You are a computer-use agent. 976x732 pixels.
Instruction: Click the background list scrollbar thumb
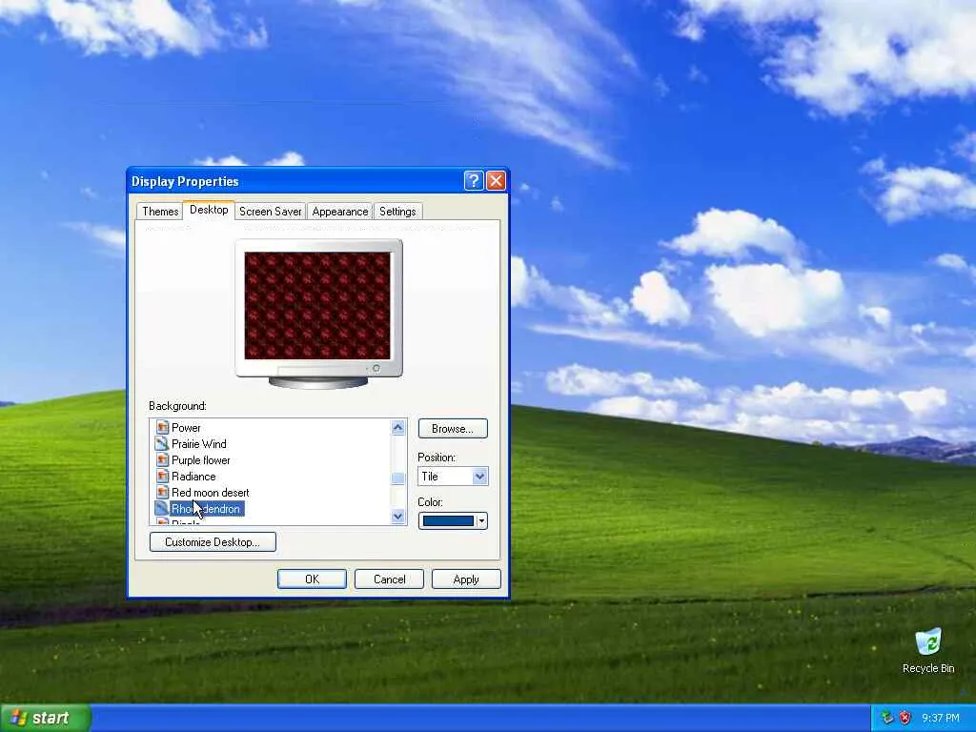[398, 478]
